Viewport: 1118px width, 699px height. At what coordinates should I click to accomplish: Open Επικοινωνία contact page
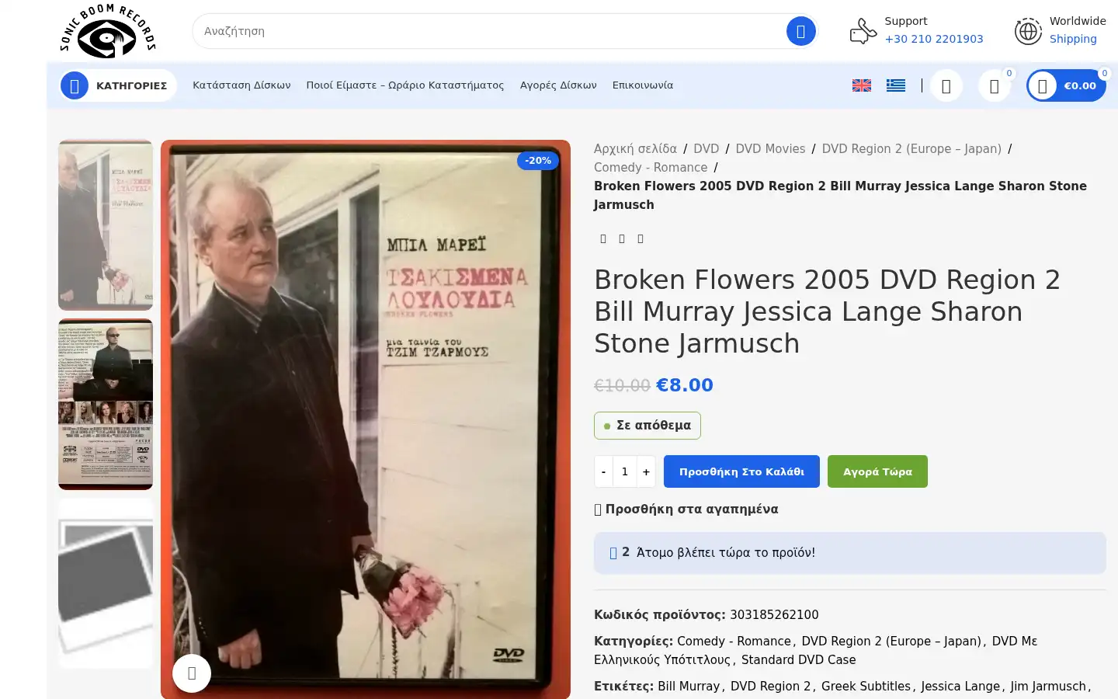click(643, 85)
